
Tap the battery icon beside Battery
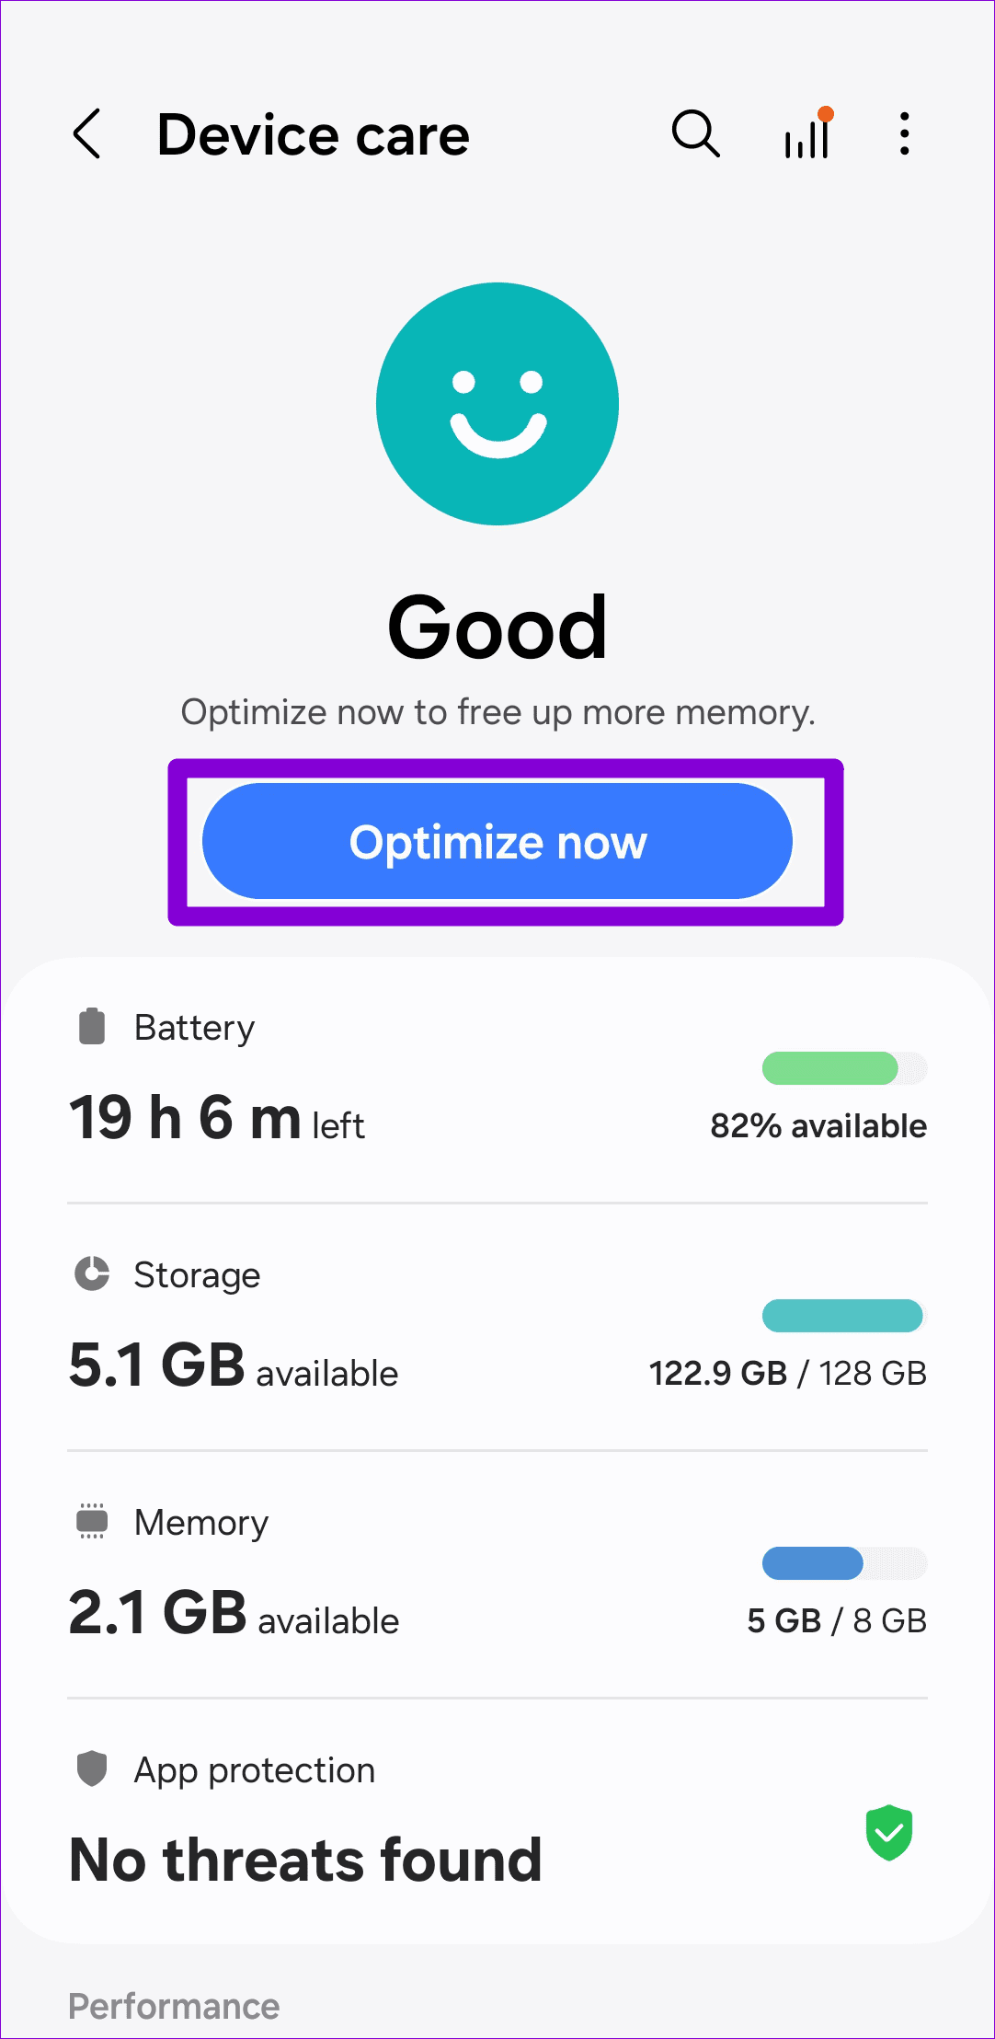(x=92, y=1027)
